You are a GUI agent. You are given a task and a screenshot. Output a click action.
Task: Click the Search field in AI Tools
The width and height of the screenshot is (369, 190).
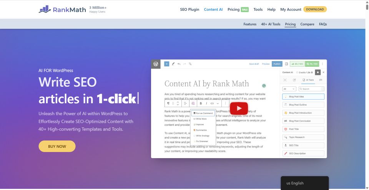(312, 89)
